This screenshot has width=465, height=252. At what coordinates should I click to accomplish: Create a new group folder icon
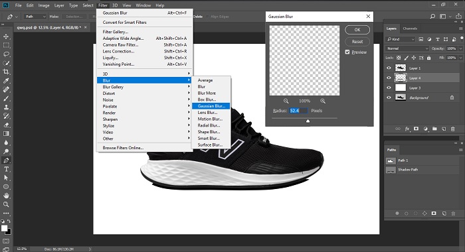[x=434, y=129]
